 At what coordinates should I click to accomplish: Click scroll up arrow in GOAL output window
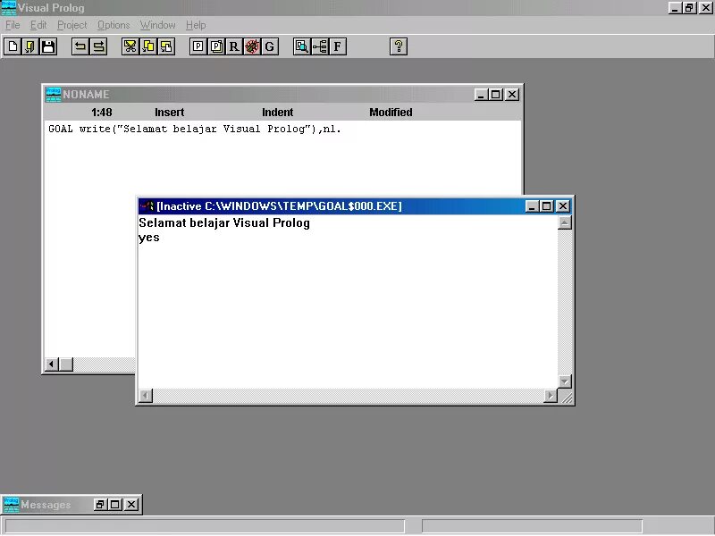pos(565,222)
